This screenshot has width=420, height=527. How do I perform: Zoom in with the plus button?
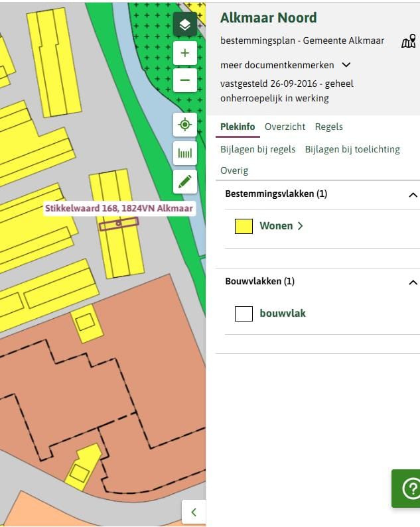click(x=184, y=53)
